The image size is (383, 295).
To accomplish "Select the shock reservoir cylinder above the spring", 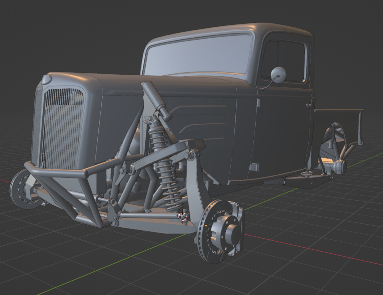I will (157, 100).
